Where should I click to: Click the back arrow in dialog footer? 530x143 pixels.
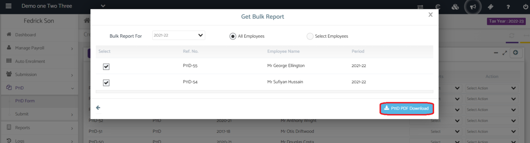point(98,108)
